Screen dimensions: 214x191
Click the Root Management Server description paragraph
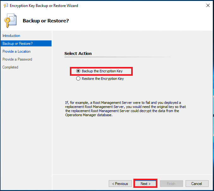pos(122,109)
